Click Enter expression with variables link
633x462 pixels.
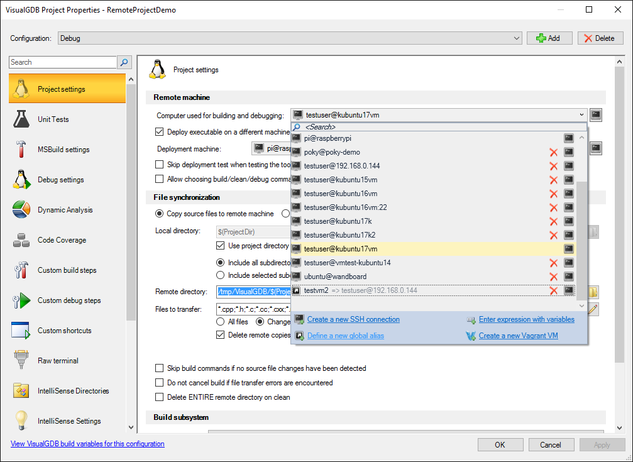[x=526, y=319]
